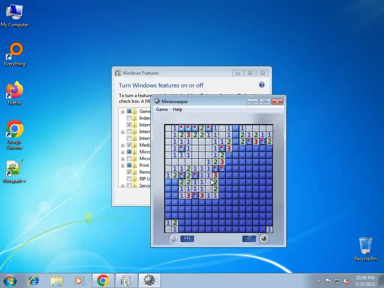Image resolution: width=384 pixels, height=288 pixels.
Task: Enable the Index feature checkbox
Action: coord(129,118)
